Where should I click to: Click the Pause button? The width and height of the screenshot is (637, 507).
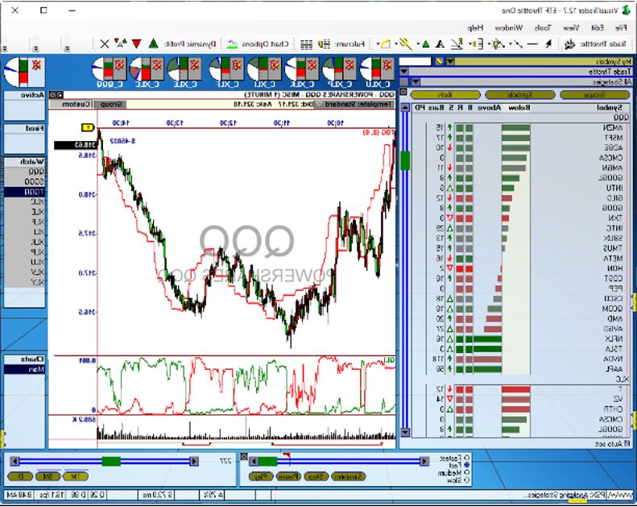coord(288,476)
